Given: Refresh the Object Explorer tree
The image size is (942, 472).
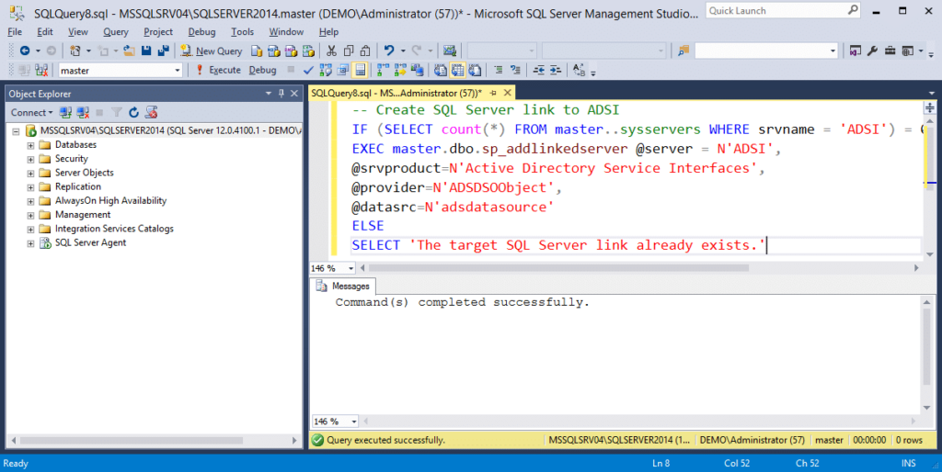Looking at the screenshot, I should (133, 112).
